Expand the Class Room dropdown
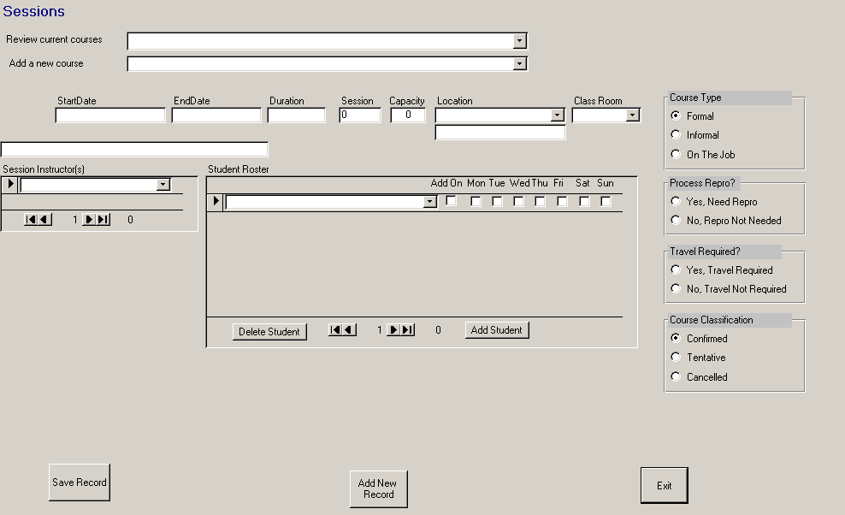The height and width of the screenshot is (515, 845). pyautogui.click(x=633, y=115)
